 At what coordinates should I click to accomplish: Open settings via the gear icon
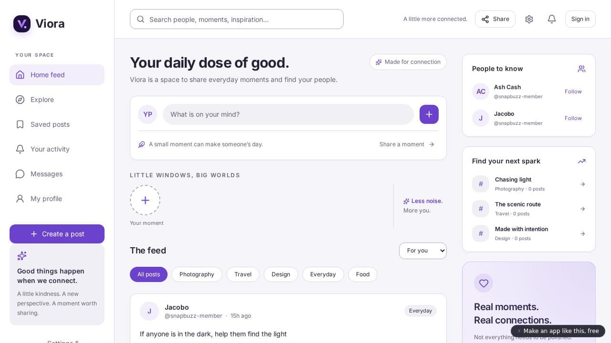tap(529, 19)
